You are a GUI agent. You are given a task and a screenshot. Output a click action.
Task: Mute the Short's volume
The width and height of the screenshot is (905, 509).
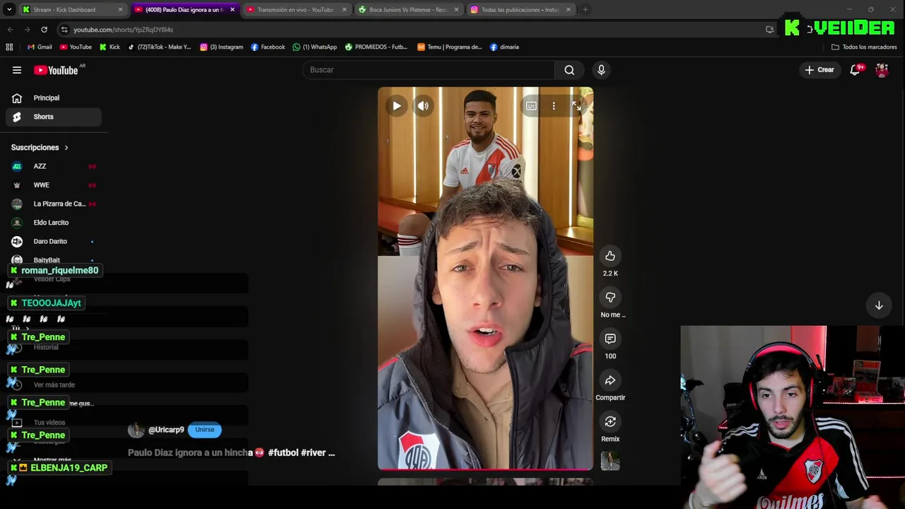(423, 106)
